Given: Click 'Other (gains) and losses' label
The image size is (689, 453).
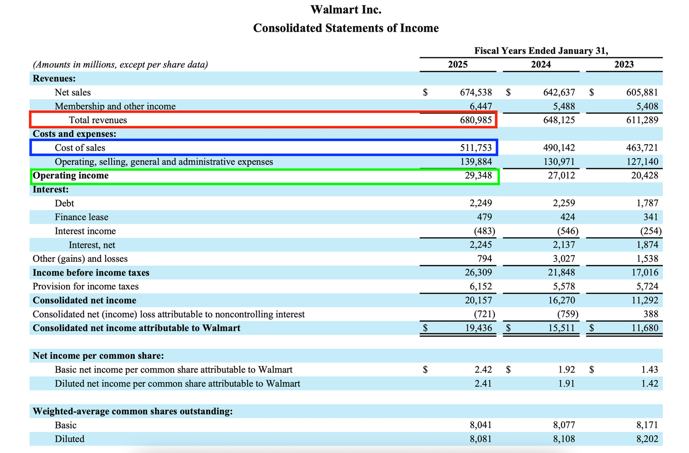Looking at the screenshot, I should pos(80,259).
